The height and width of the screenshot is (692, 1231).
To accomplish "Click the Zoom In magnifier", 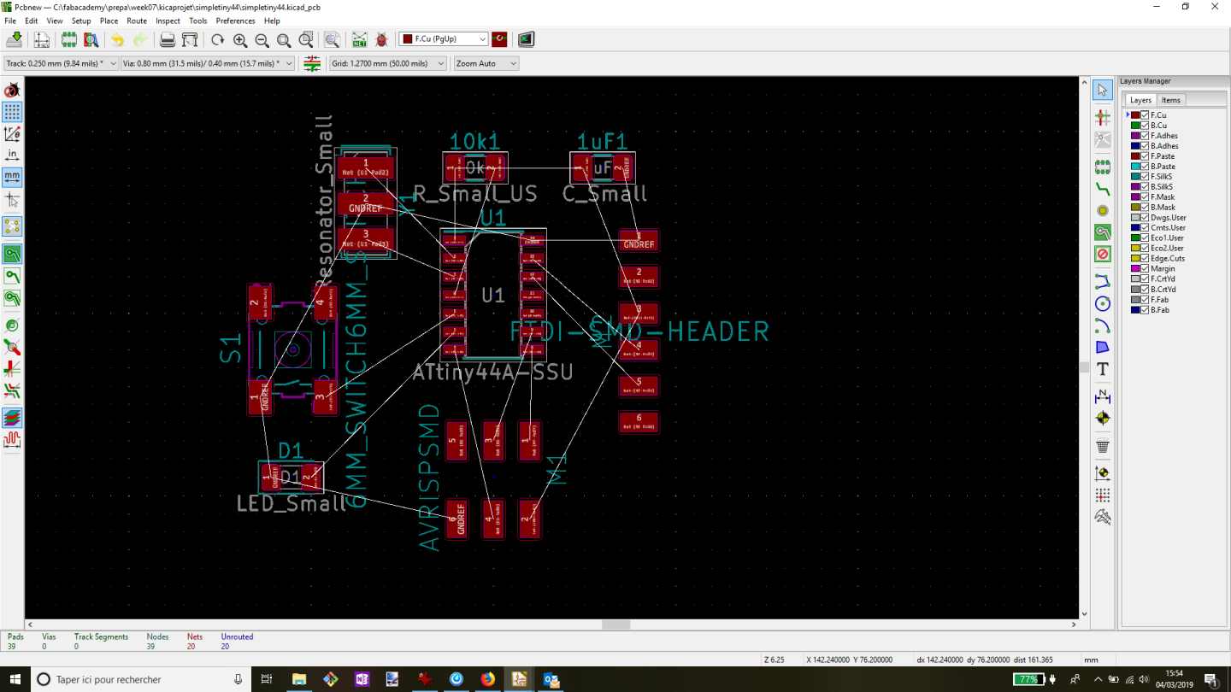I will (x=240, y=39).
